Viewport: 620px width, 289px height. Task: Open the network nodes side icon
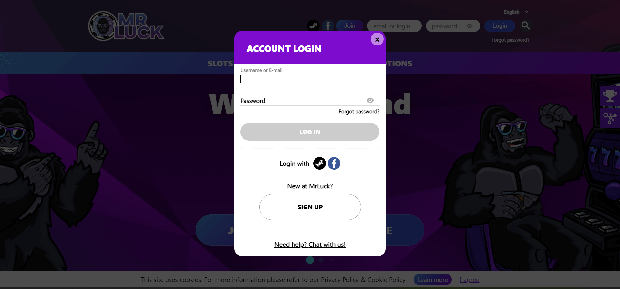click(x=610, y=118)
